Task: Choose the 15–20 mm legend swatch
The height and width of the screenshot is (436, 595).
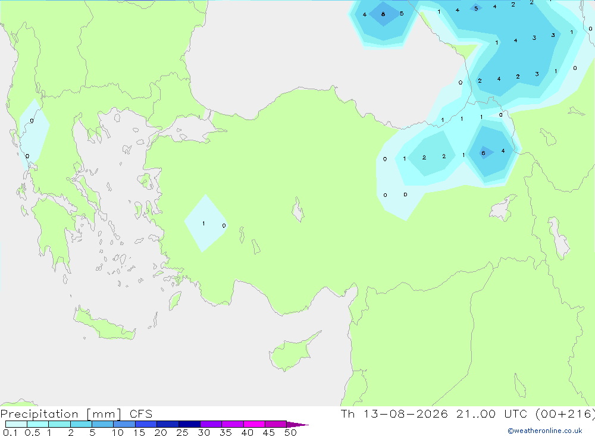Action: pyautogui.click(x=146, y=424)
